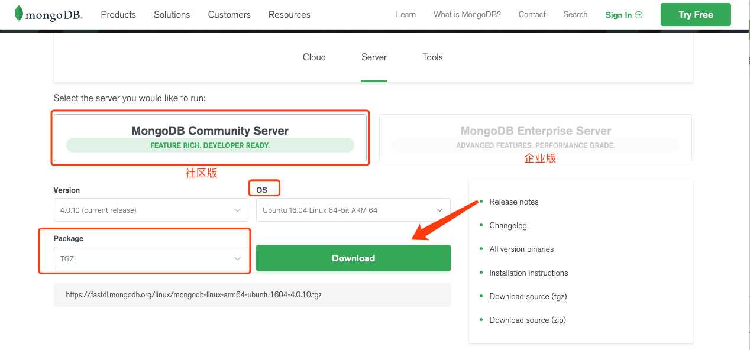Open the Customers menu
This screenshot has height=350, width=750.
[229, 14]
